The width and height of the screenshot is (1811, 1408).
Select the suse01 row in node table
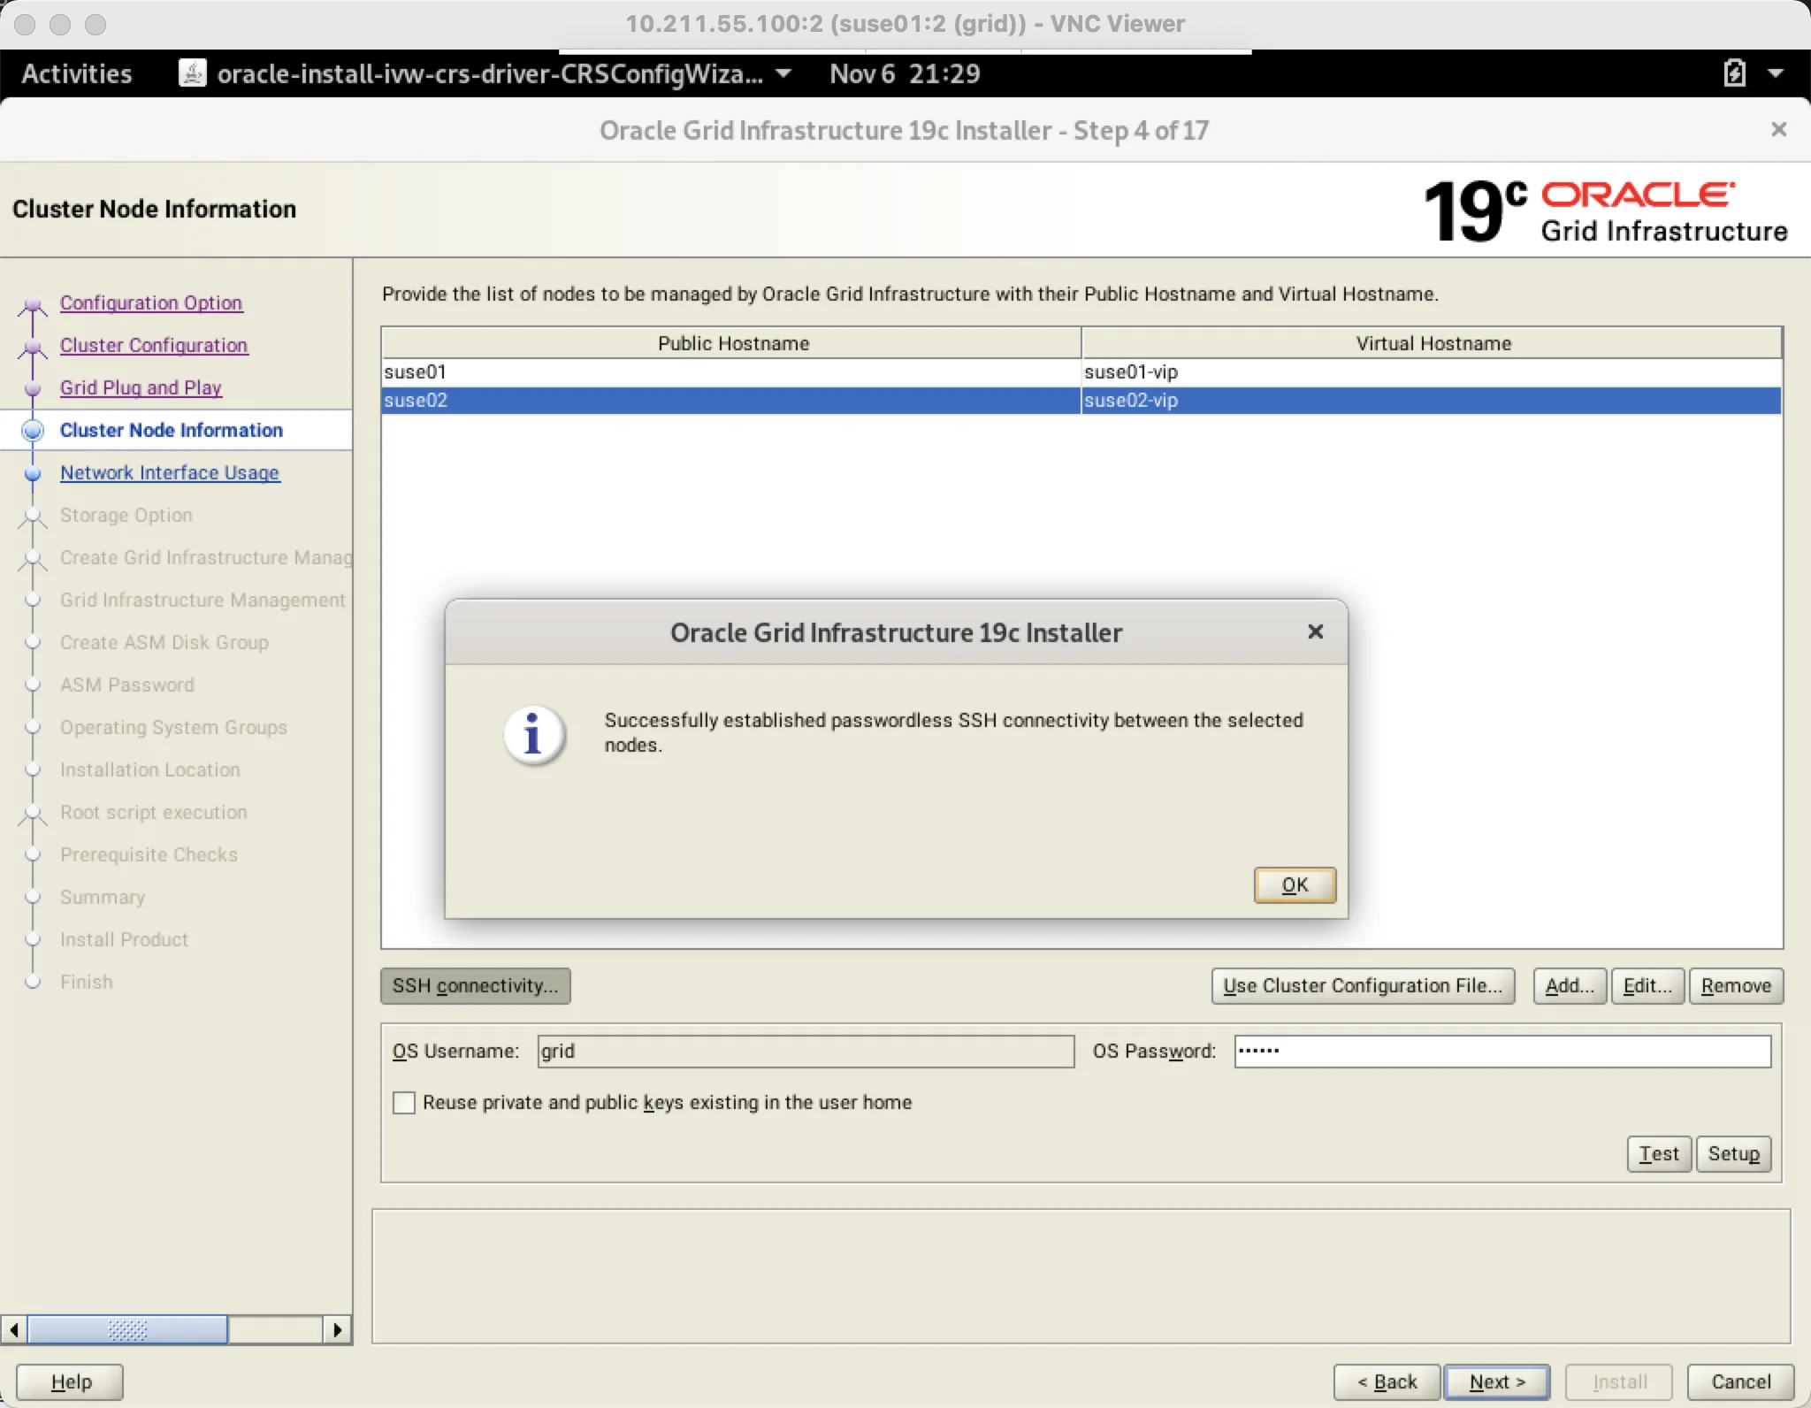pos(1081,371)
